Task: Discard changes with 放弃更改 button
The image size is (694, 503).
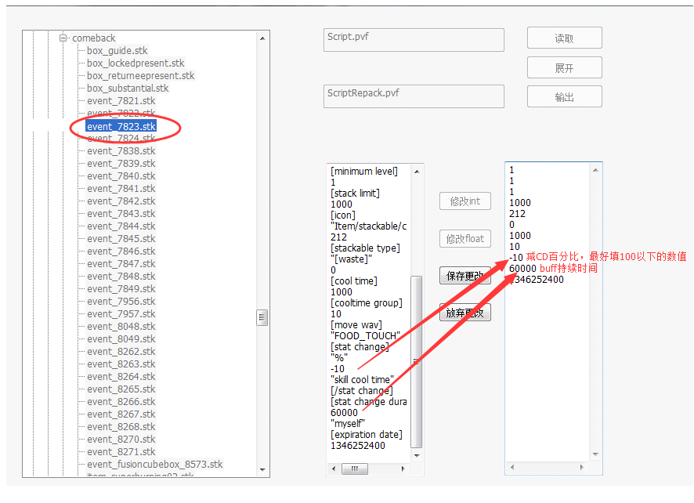Action: 464,313
